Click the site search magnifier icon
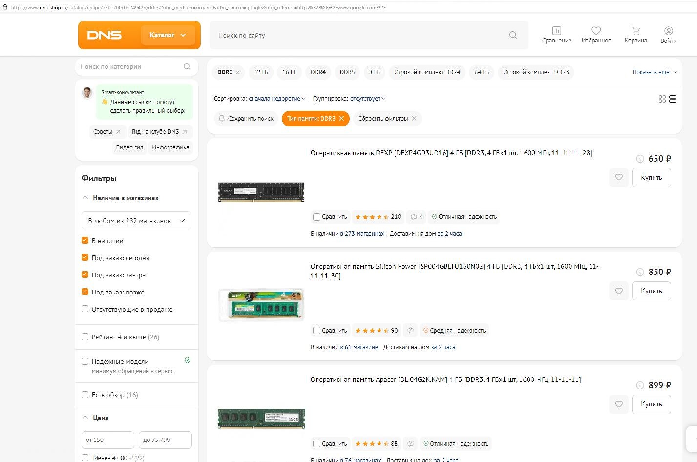This screenshot has height=462, width=697. (513, 35)
